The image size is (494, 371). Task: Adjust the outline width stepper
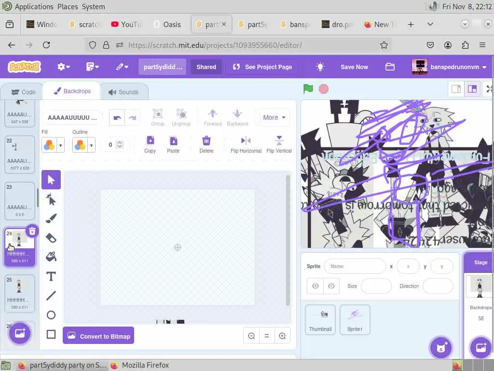(120, 144)
